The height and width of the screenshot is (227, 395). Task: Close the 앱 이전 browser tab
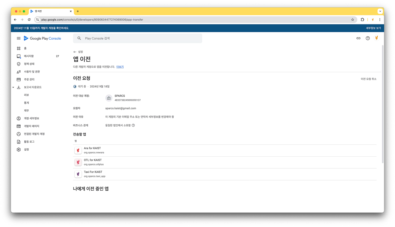click(71, 11)
